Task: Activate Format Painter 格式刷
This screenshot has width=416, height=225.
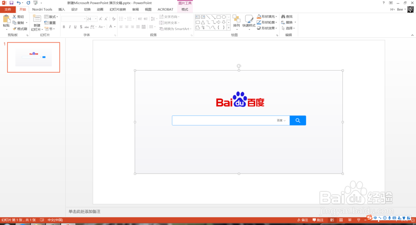Action: 20,29
